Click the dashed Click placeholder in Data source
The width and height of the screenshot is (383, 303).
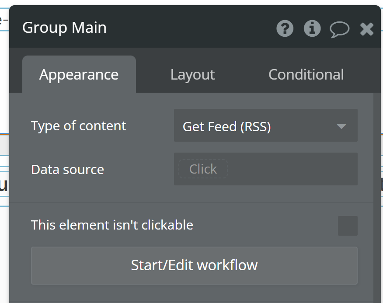(x=203, y=169)
